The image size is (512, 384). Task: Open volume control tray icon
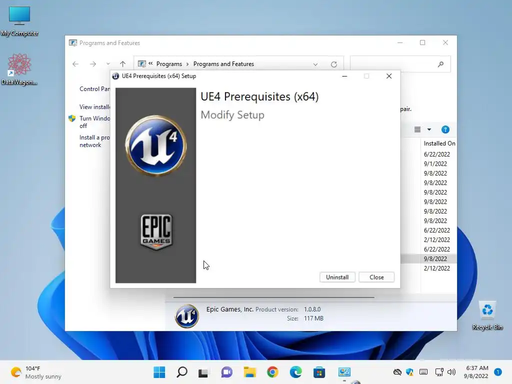pos(451,372)
